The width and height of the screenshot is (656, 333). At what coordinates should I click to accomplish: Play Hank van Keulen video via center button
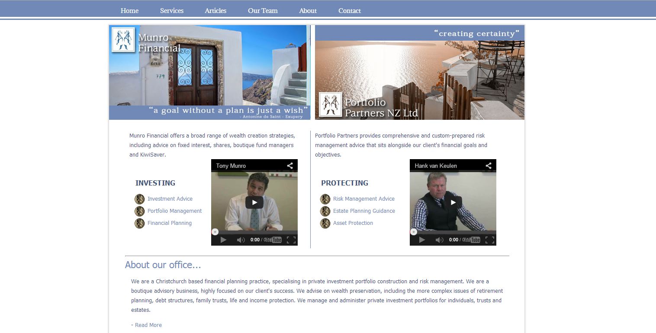453,202
